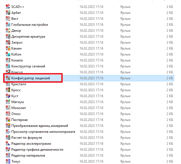Select the name Расчет по формуле
This screenshot has height=164, width=181.
point(27,138)
